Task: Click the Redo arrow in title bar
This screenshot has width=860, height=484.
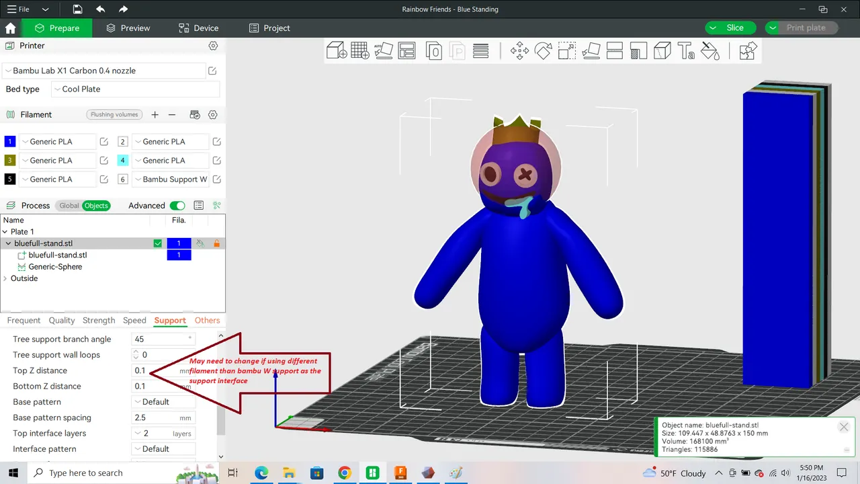Action: (x=123, y=9)
